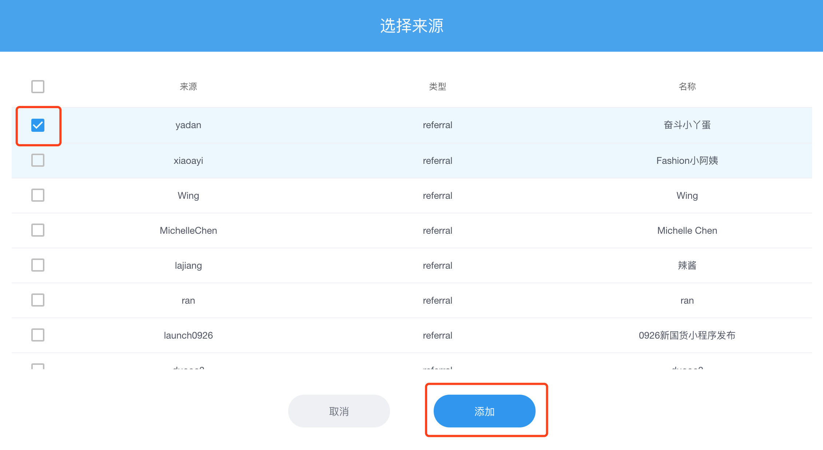Click Wing in the name column
Screen dimensions: 823x450
point(687,196)
